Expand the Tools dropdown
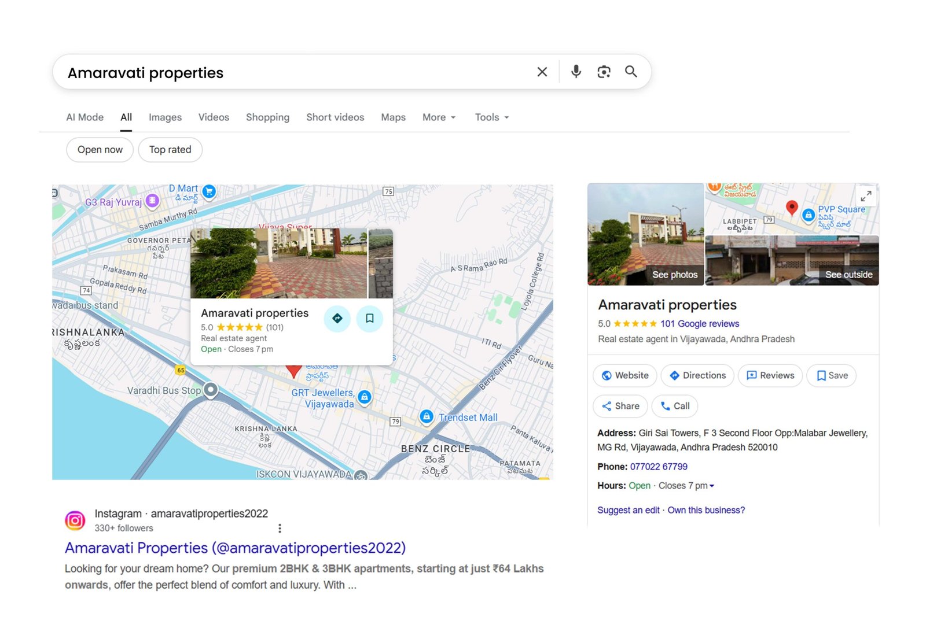This screenshot has width=926, height=617. [491, 117]
